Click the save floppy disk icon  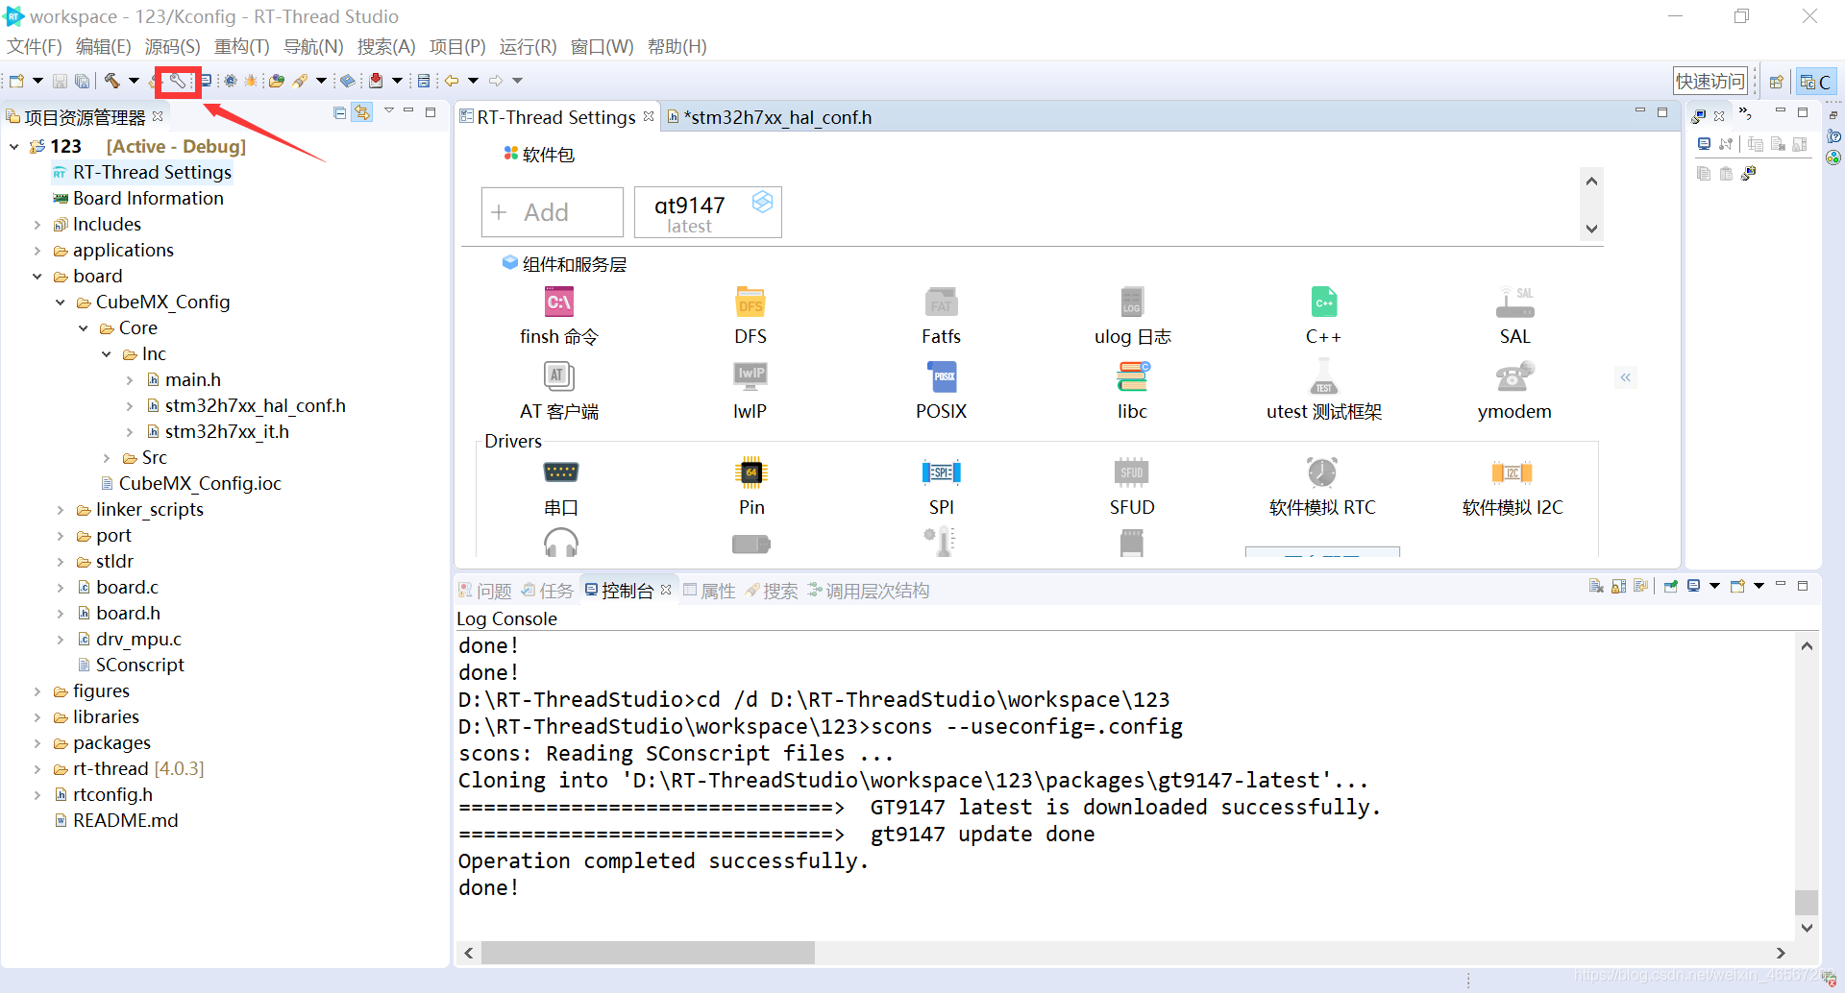[60, 81]
